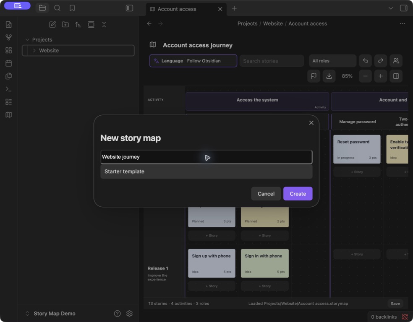This screenshot has width=413, height=322.
Task: Zoom out with the minus button
Action: point(365,76)
